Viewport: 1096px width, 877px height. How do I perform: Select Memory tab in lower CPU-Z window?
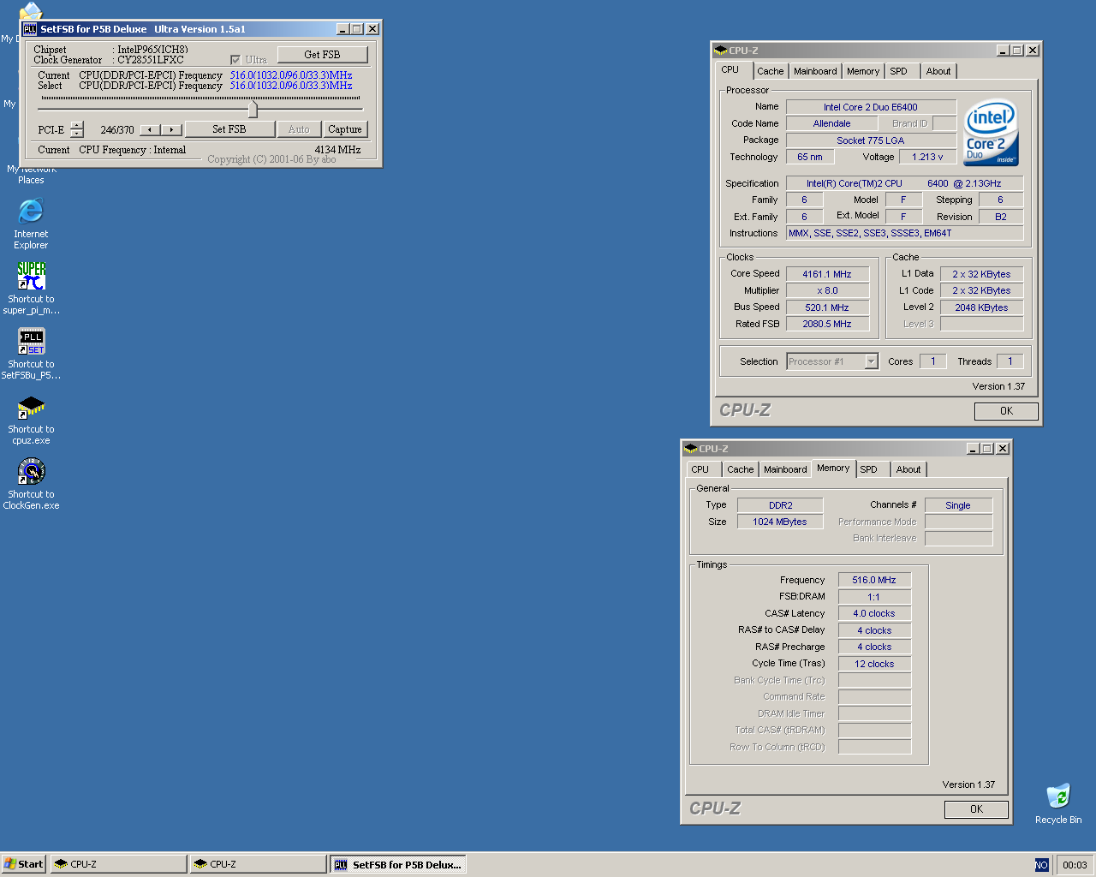coord(833,468)
